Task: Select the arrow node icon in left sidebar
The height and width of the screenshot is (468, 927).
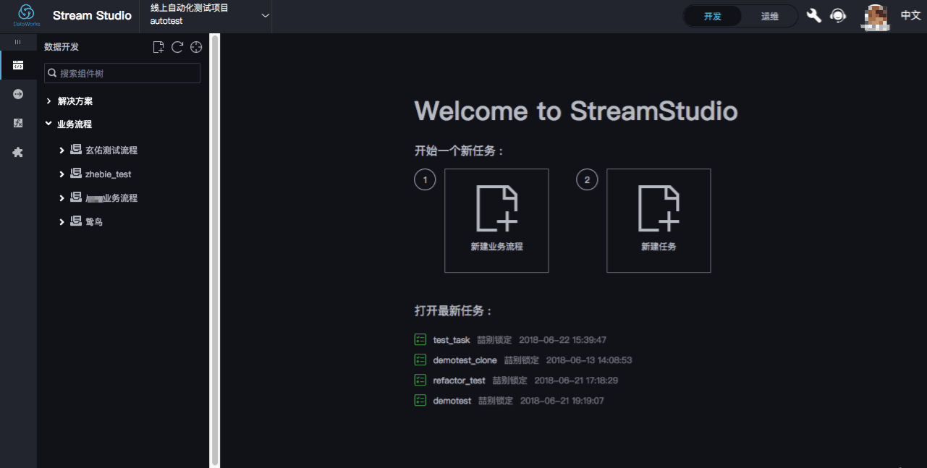Action: (x=17, y=94)
